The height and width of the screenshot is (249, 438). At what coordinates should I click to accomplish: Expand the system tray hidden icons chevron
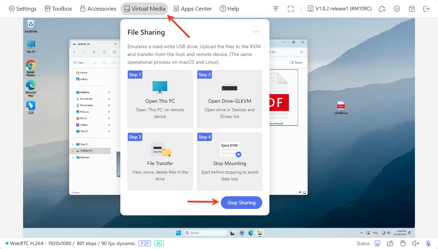tap(361, 233)
